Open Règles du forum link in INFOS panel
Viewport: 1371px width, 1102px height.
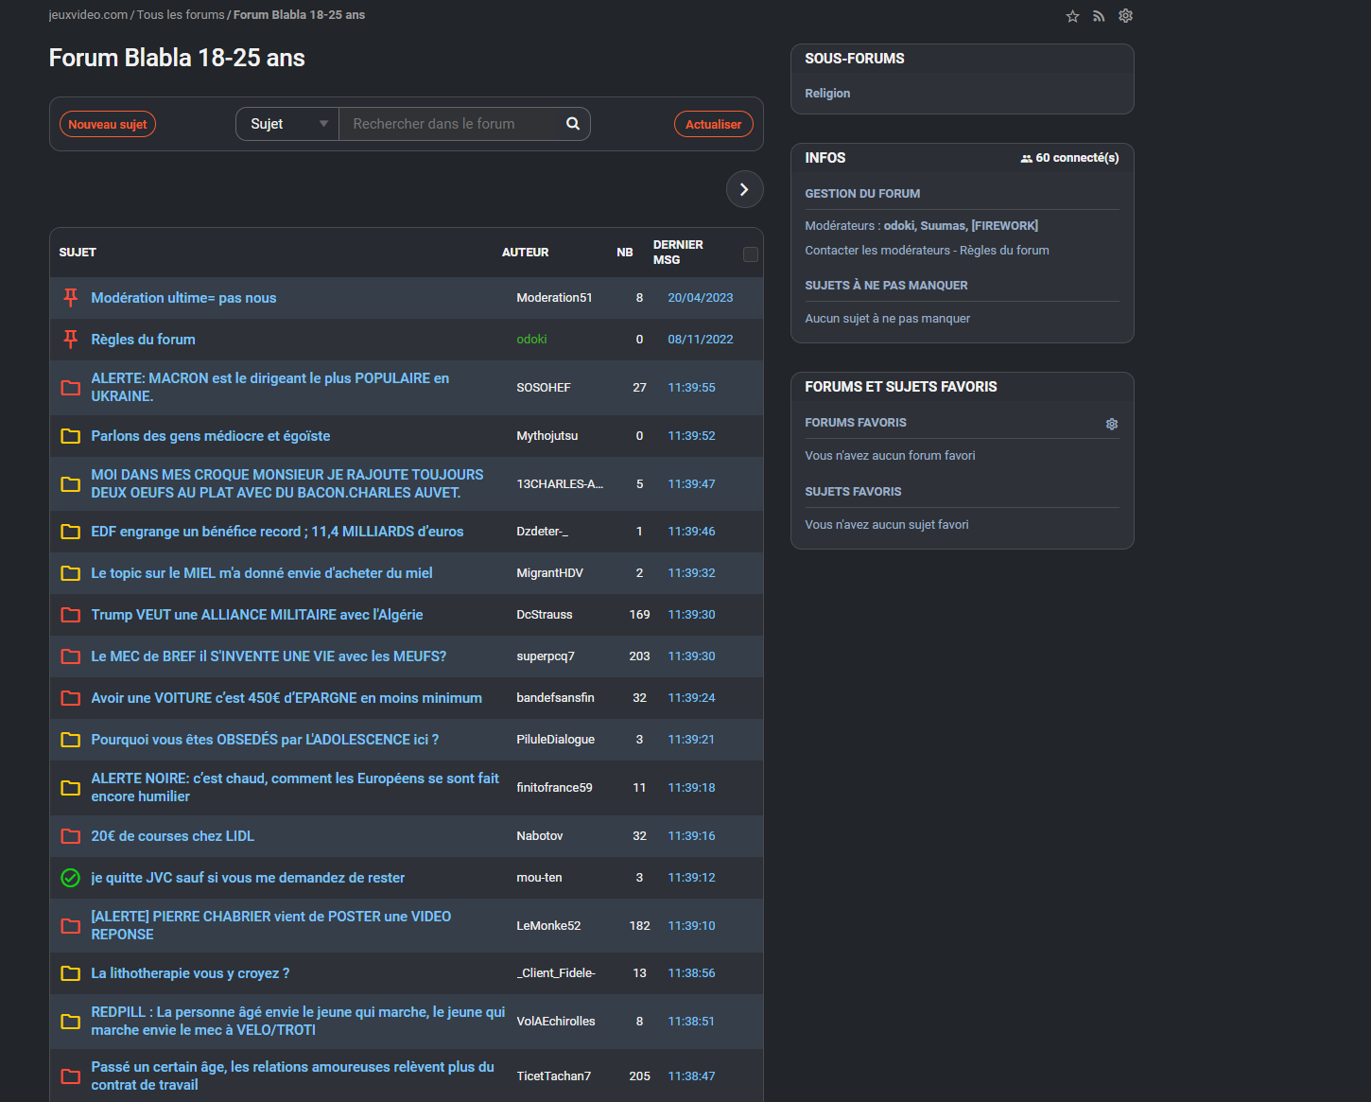point(1004,251)
